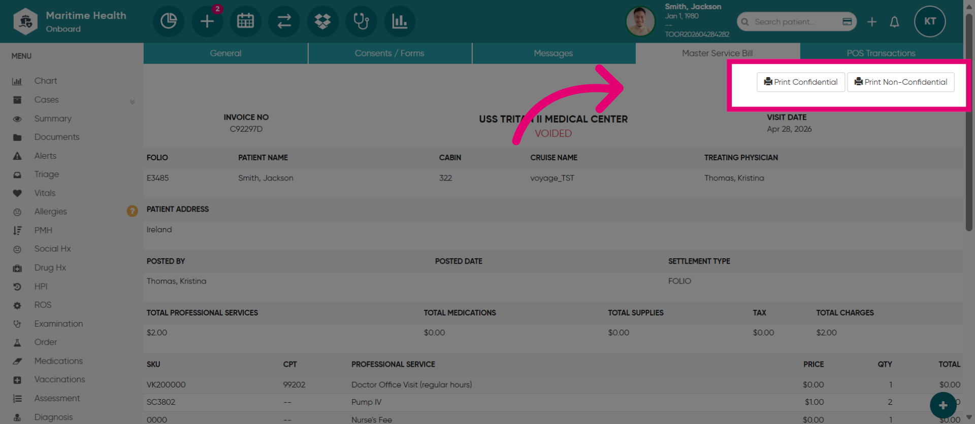Open the pie chart dashboard icon
975x424 pixels.
169,21
